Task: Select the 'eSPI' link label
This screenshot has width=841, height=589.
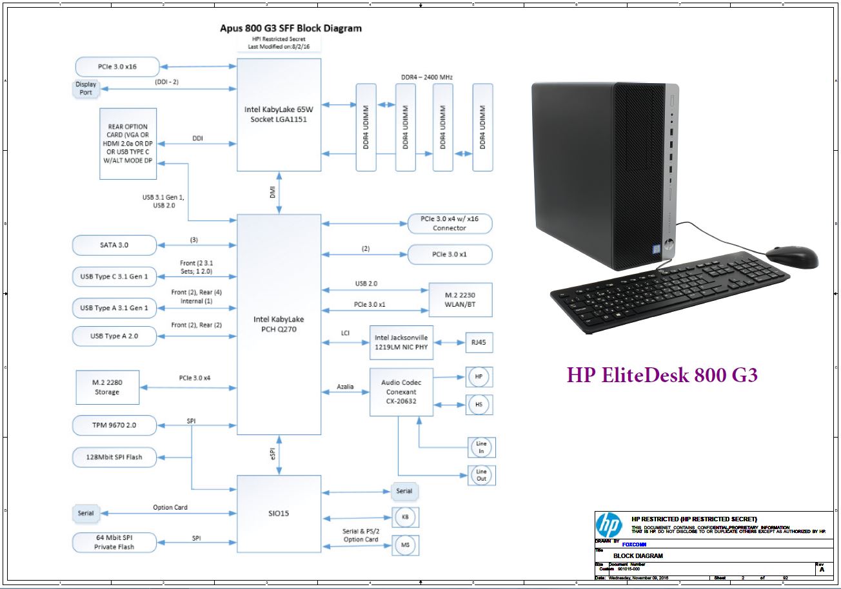Action: (x=273, y=454)
